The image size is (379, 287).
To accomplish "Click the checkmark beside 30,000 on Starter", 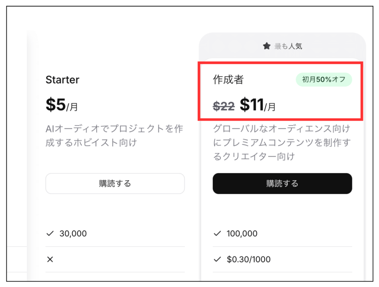I will 49,233.
